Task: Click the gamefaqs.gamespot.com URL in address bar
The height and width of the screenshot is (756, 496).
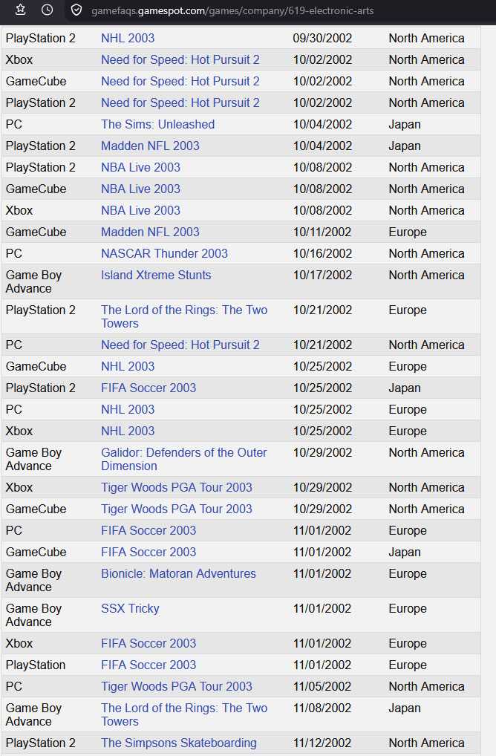Action: tap(232, 10)
